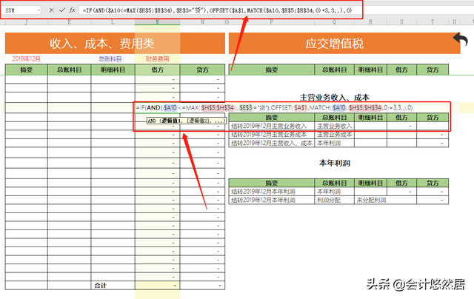
Task: Select column N header
Action: click(202, 22)
